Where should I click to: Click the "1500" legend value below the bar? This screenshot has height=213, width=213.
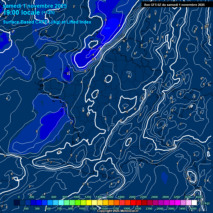(105, 209)
